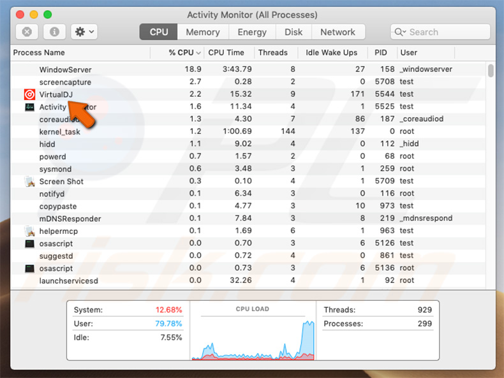This screenshot has height=378, width=504.
Task: Select the kernel_task process row
Action: pos(248,132)
